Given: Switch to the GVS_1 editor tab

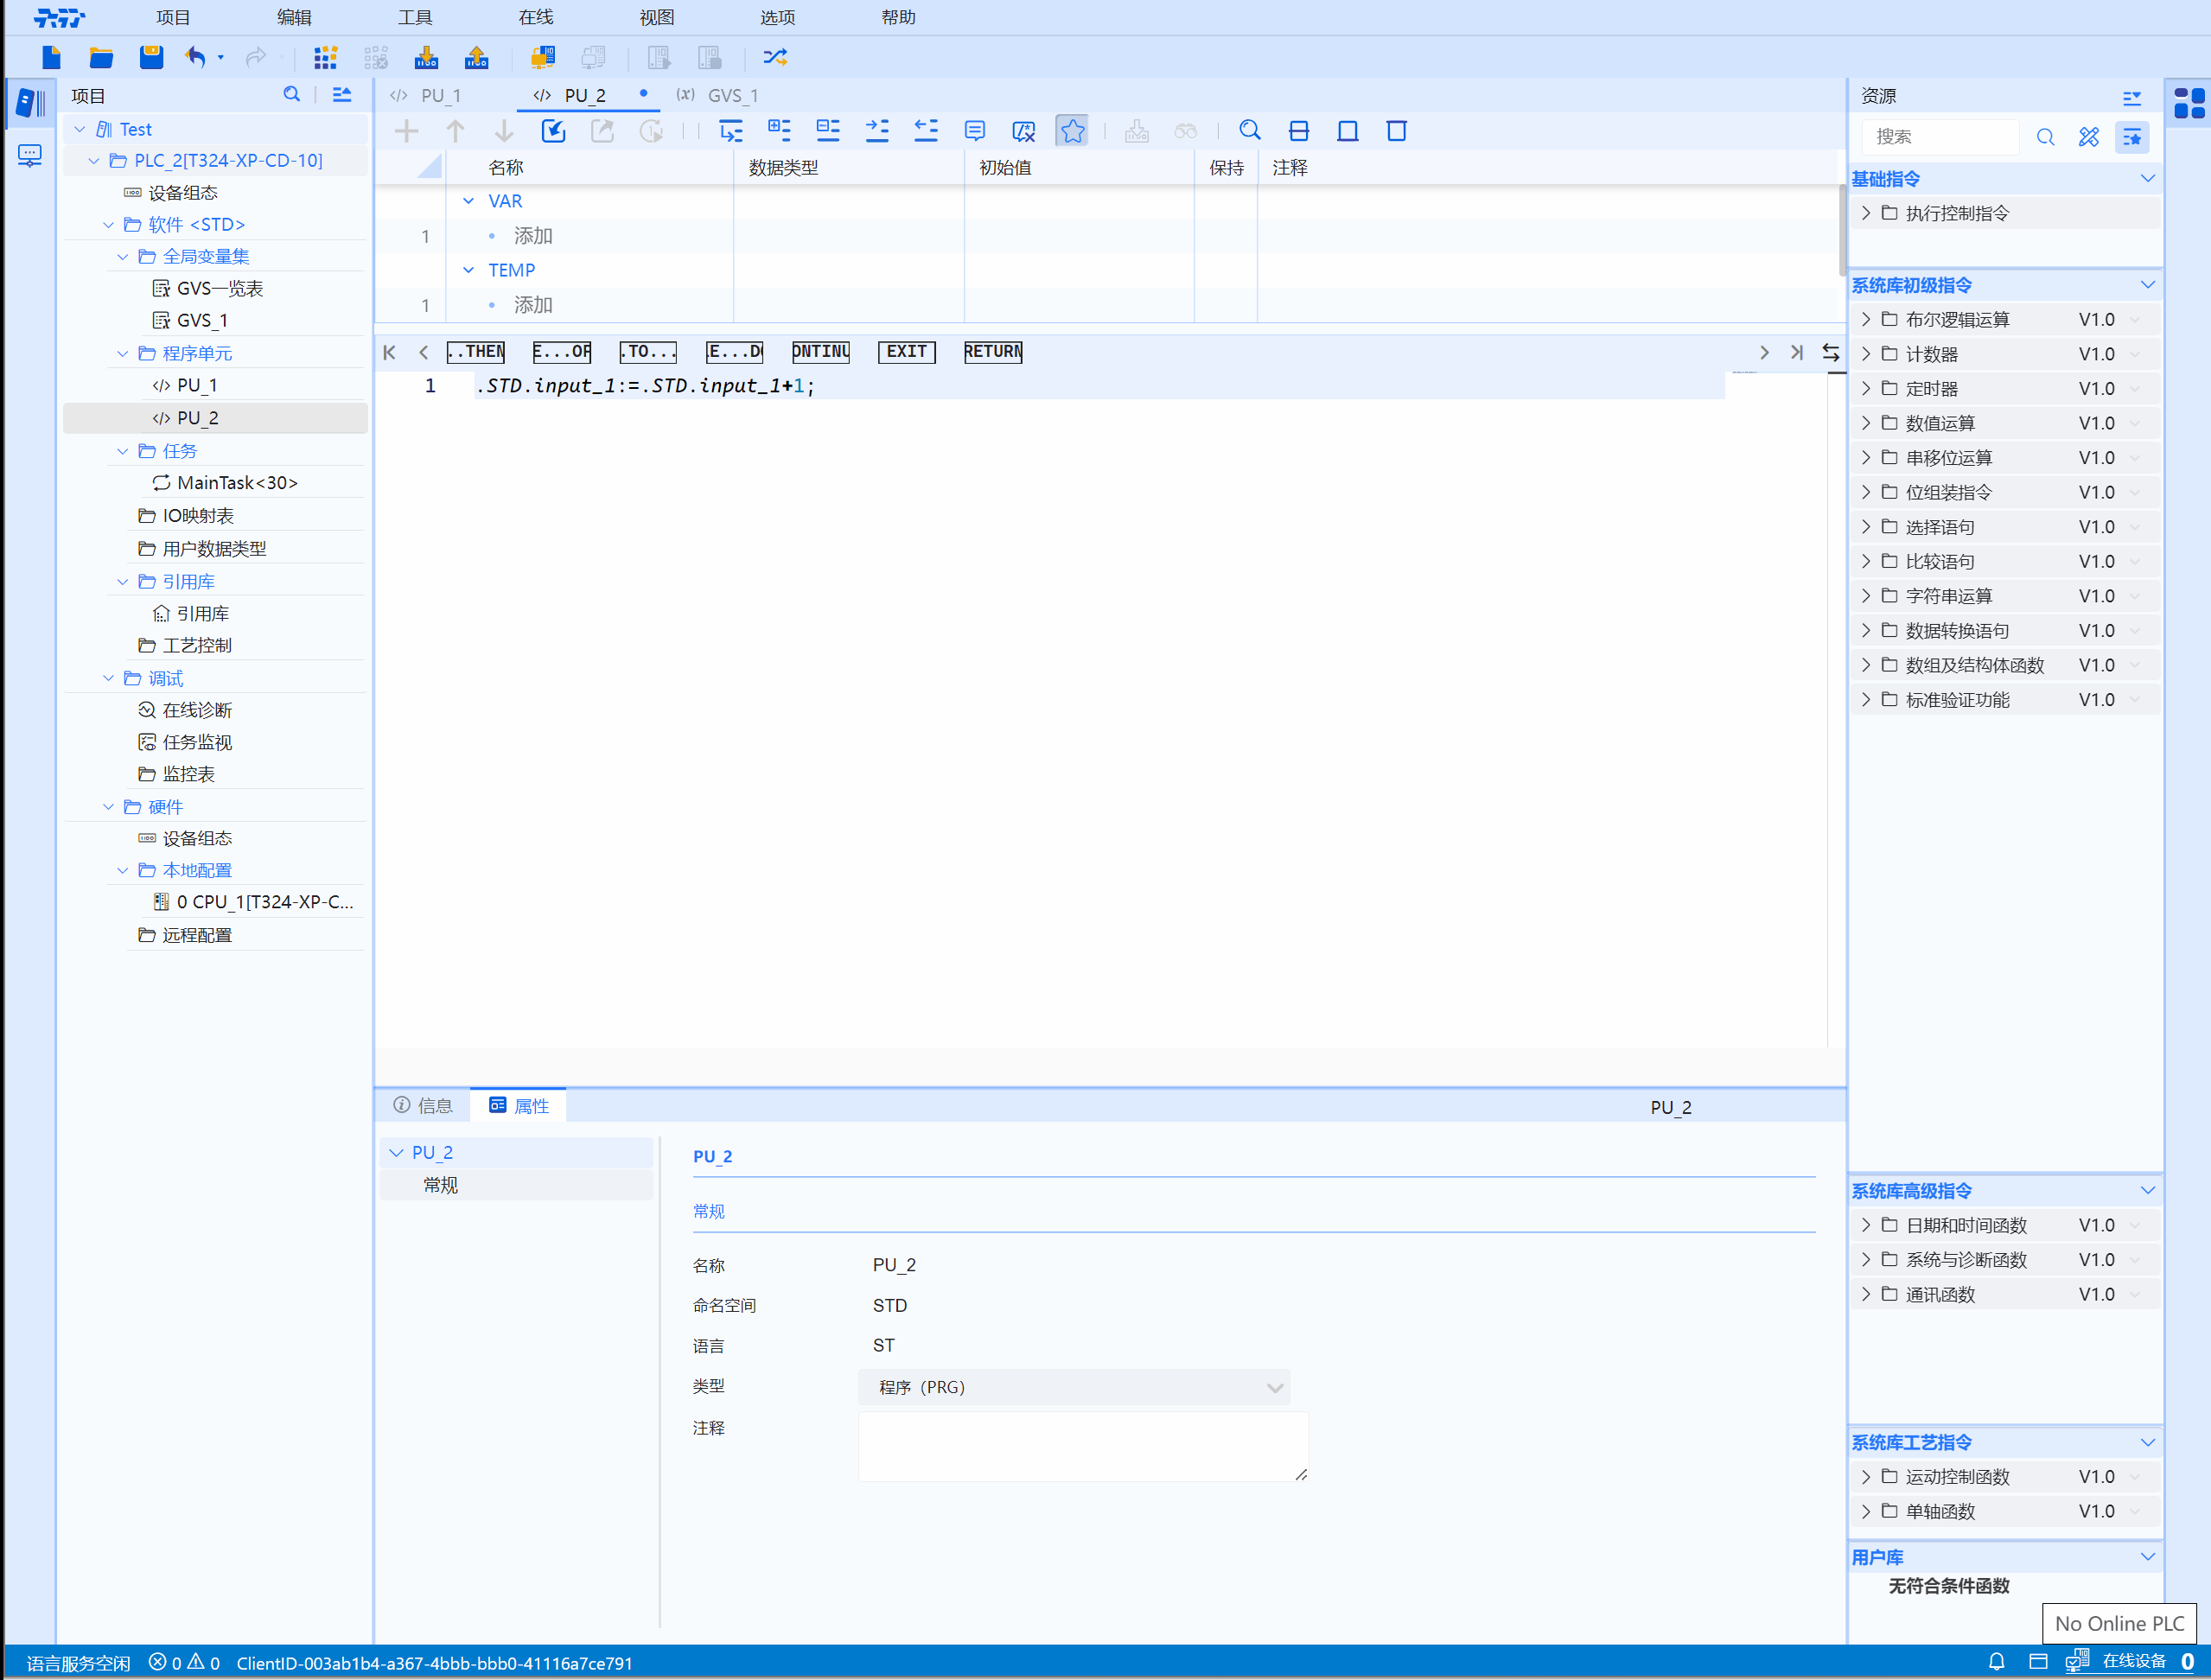Looking at the screenshot, I should click(732, 95).
